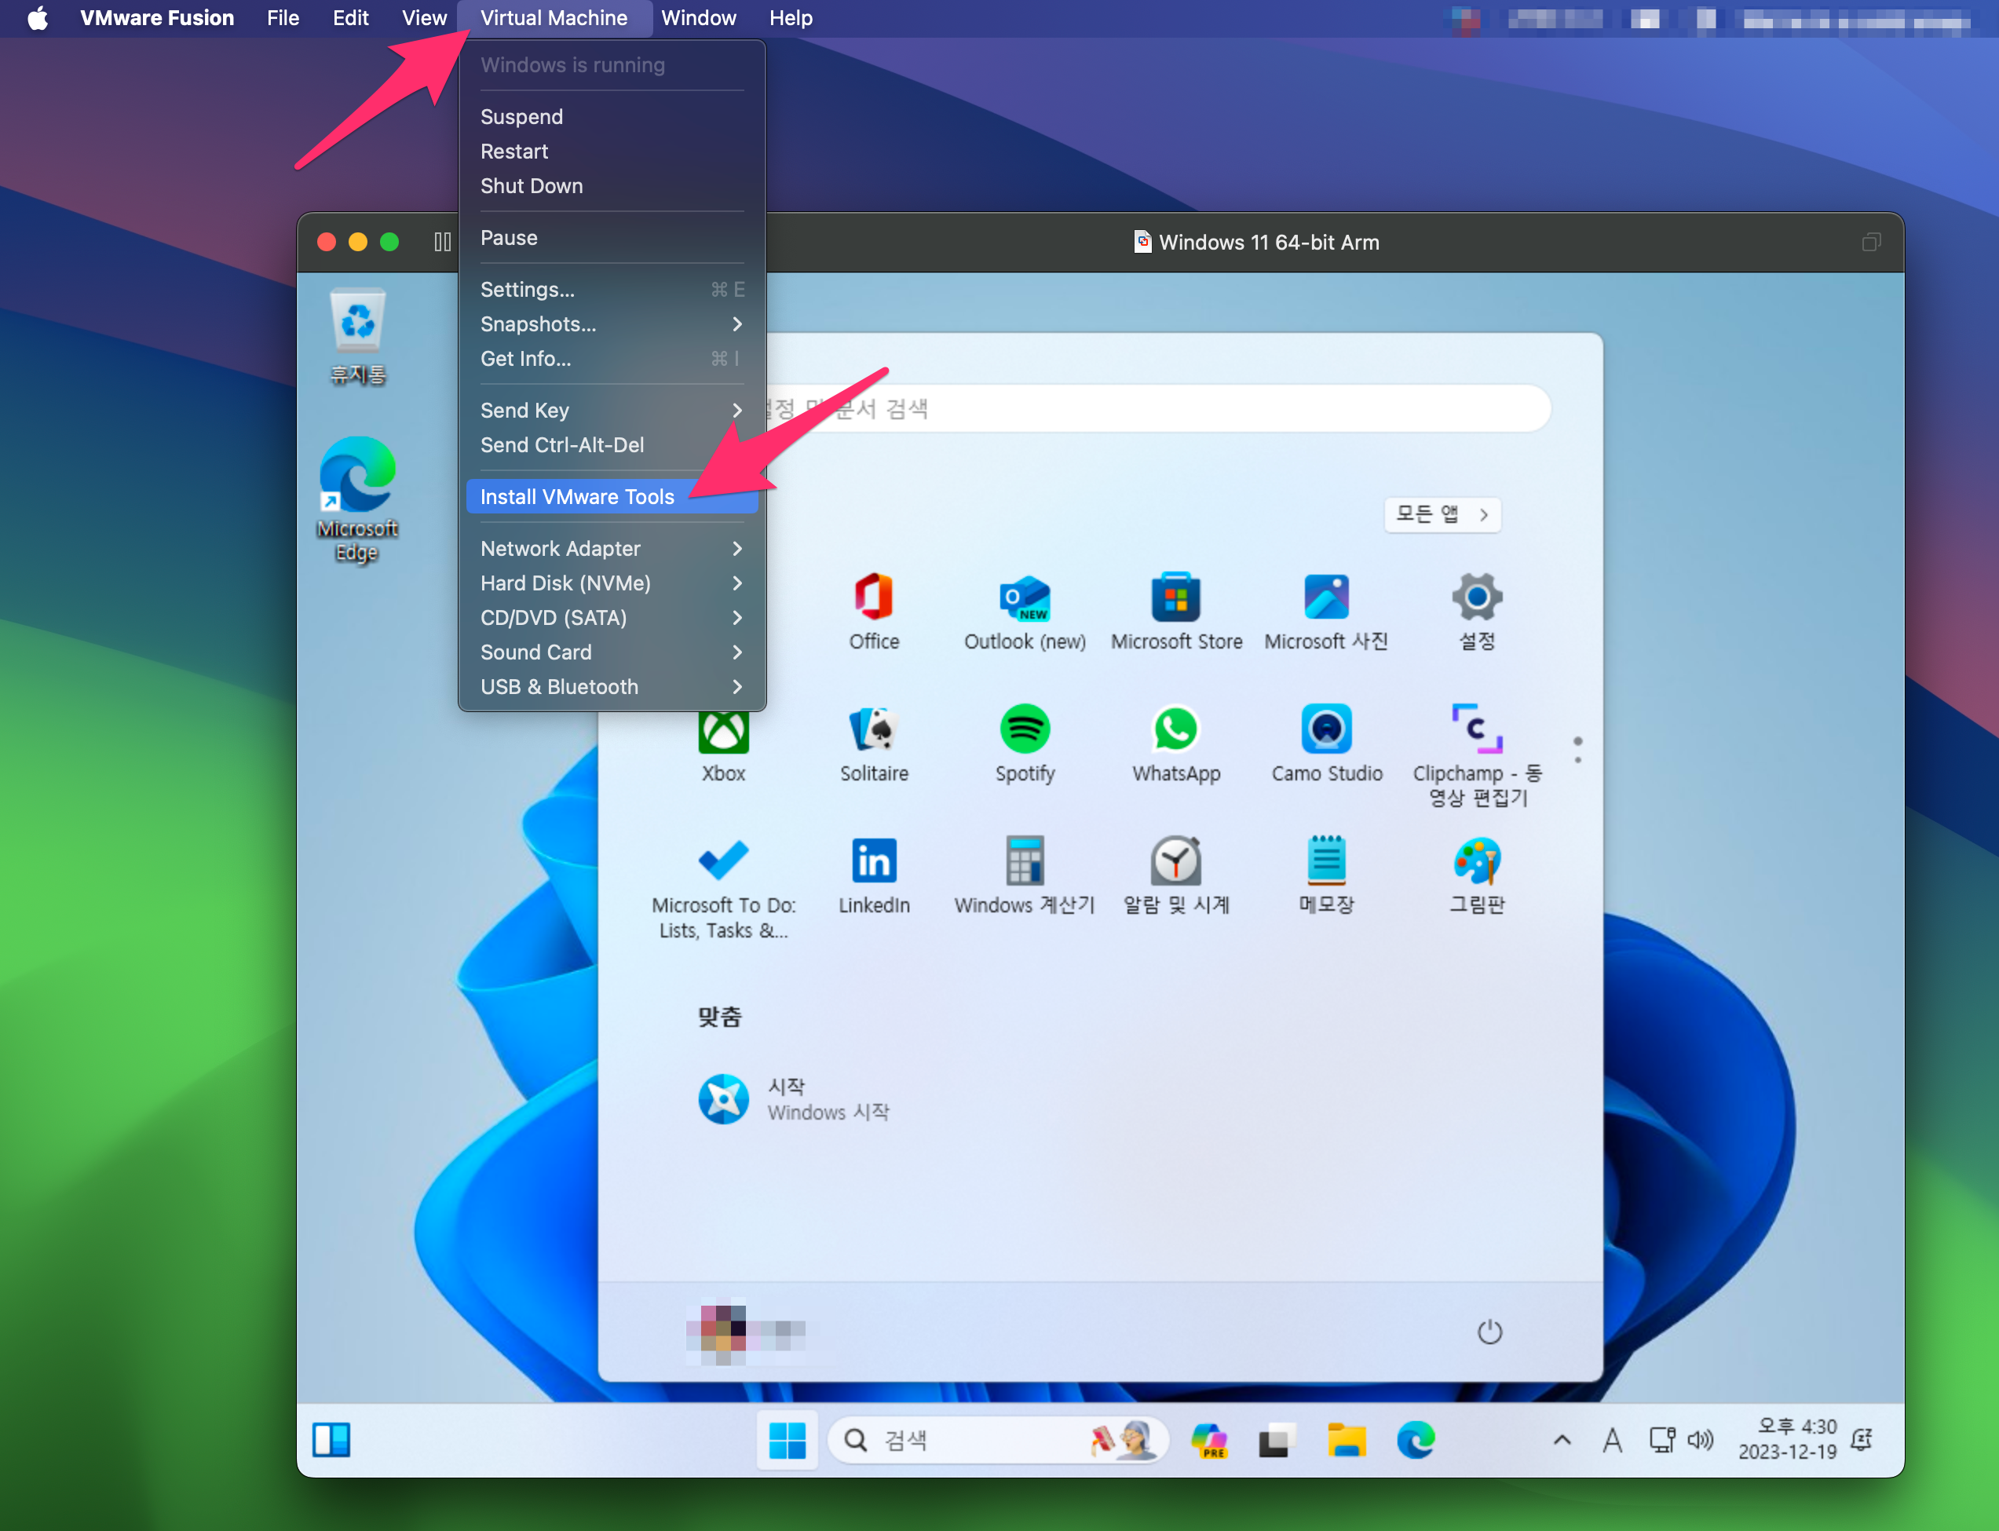The height and width of the screenshot is (1531, 1999).
Task: Open the Spotify app icon
Action: point(1024,730)
